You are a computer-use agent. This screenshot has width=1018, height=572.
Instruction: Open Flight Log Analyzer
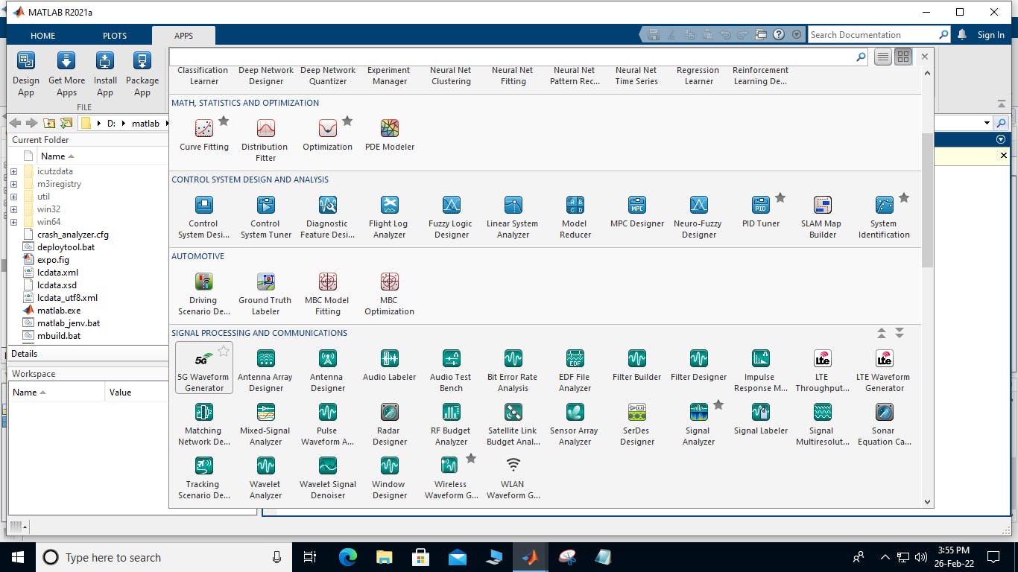[389, 216]
